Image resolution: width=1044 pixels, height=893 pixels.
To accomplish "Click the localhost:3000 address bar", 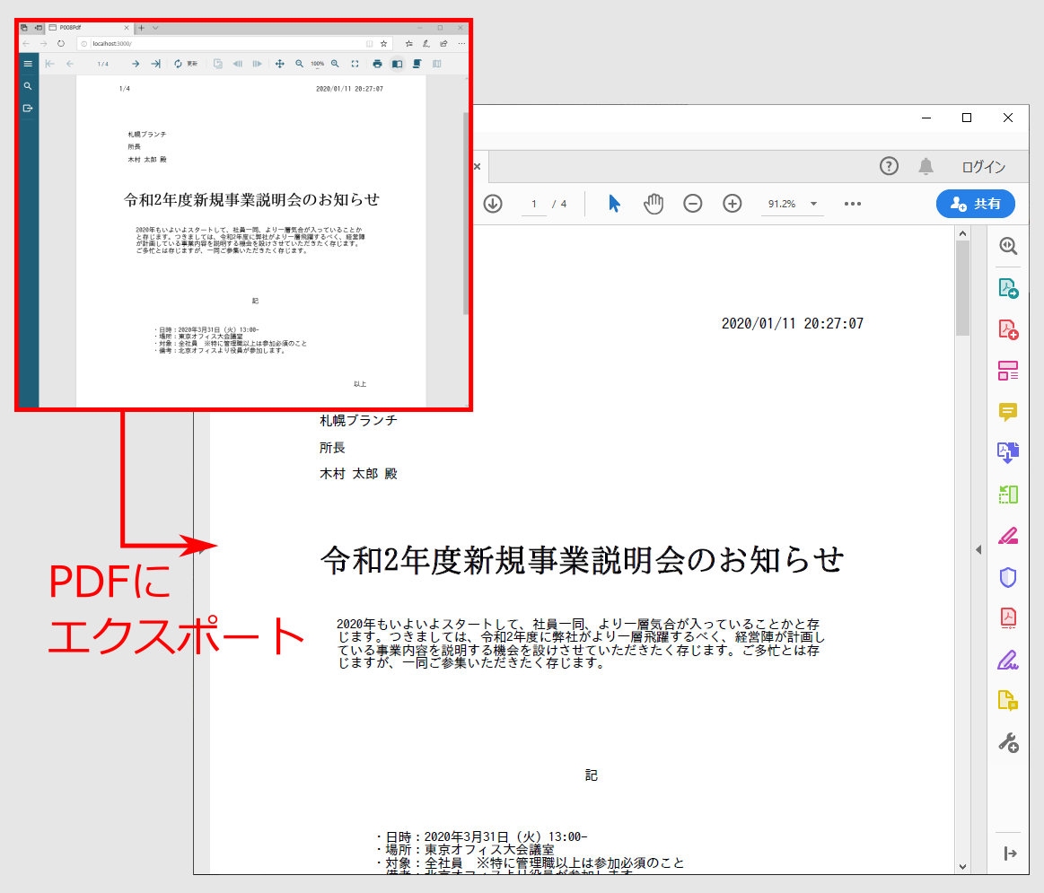I will pyautogui.click(x=226, y=43).
